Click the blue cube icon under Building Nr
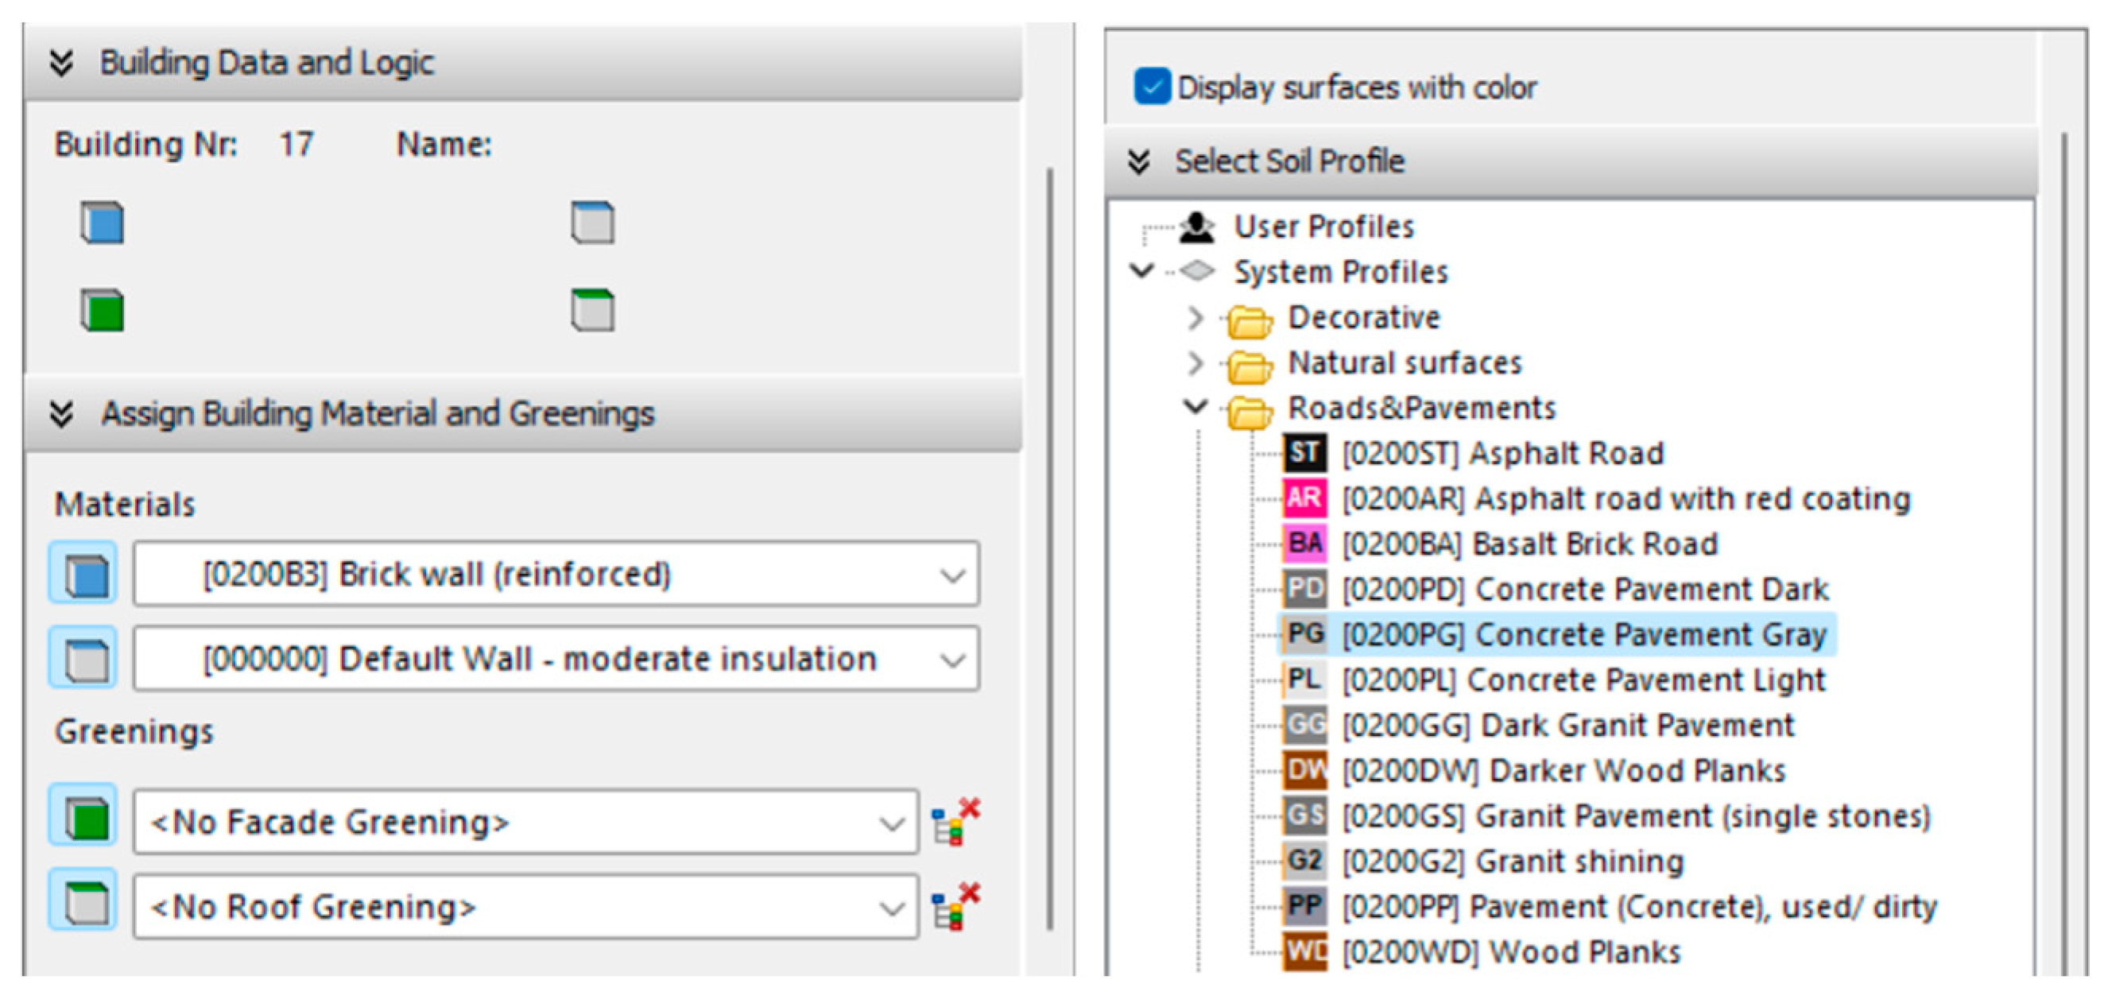Image resolution: width=2108 pixels, height=1003 pixels. pos(103,223)
